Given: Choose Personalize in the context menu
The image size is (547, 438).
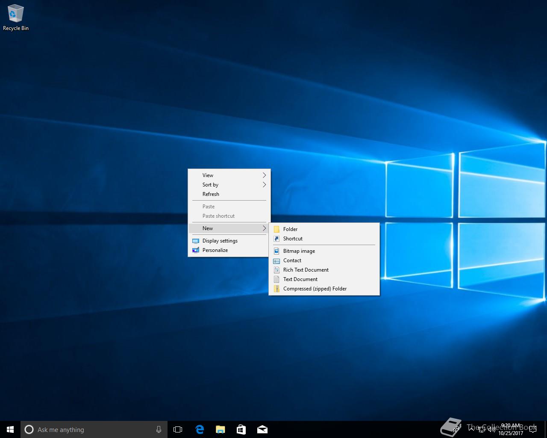Looking at the screenshot, I should 229,250.
